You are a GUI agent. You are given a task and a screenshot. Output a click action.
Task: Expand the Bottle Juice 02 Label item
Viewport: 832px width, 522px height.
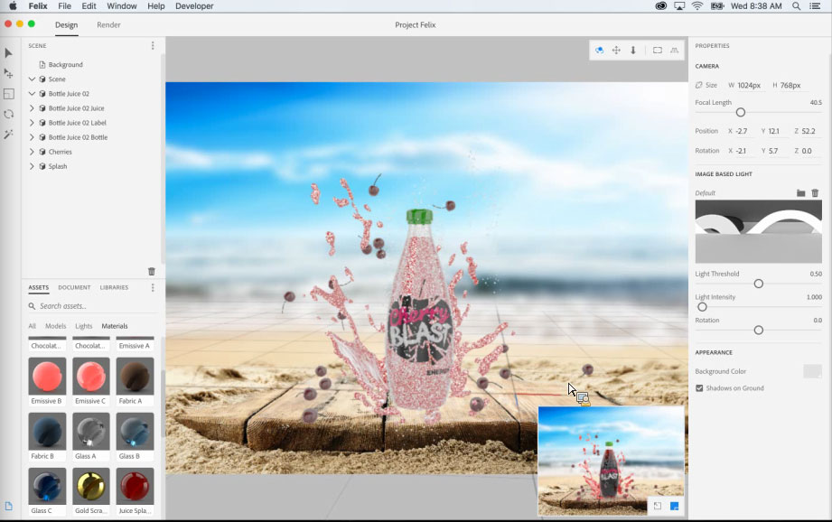[32, 123]
